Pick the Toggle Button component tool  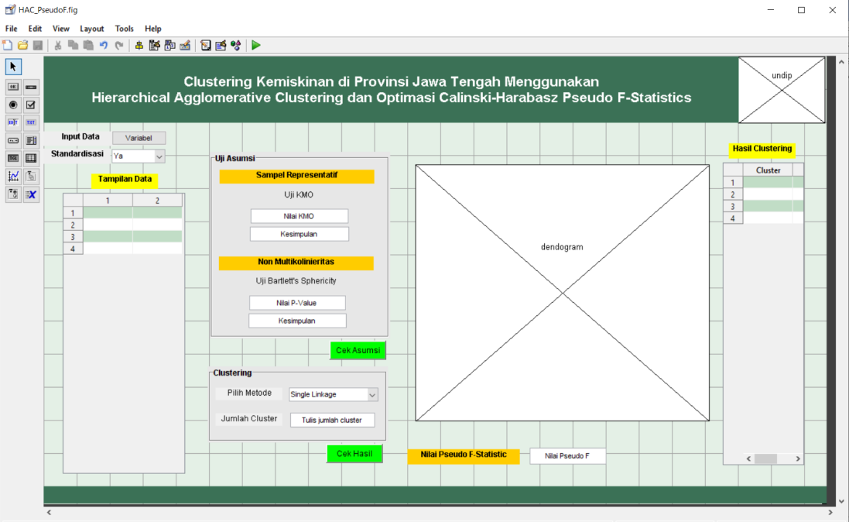click(x=13, y=158)
